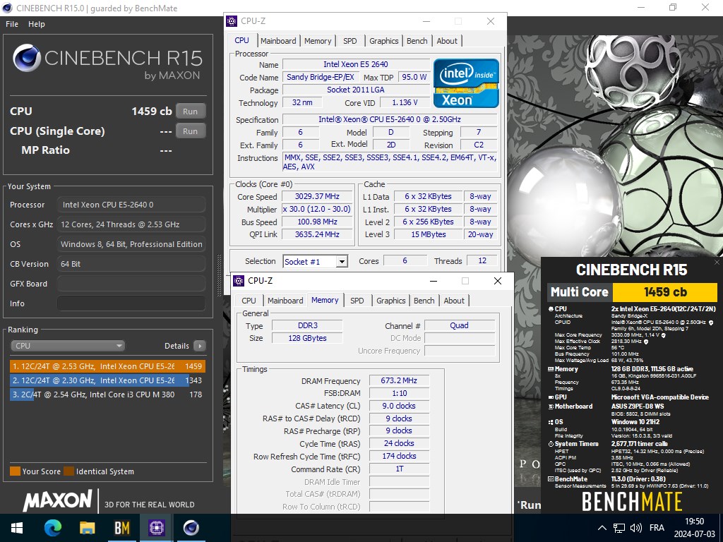
Task: Select the Intel Core i3 ranking row
Action: [x=107, y=395]
